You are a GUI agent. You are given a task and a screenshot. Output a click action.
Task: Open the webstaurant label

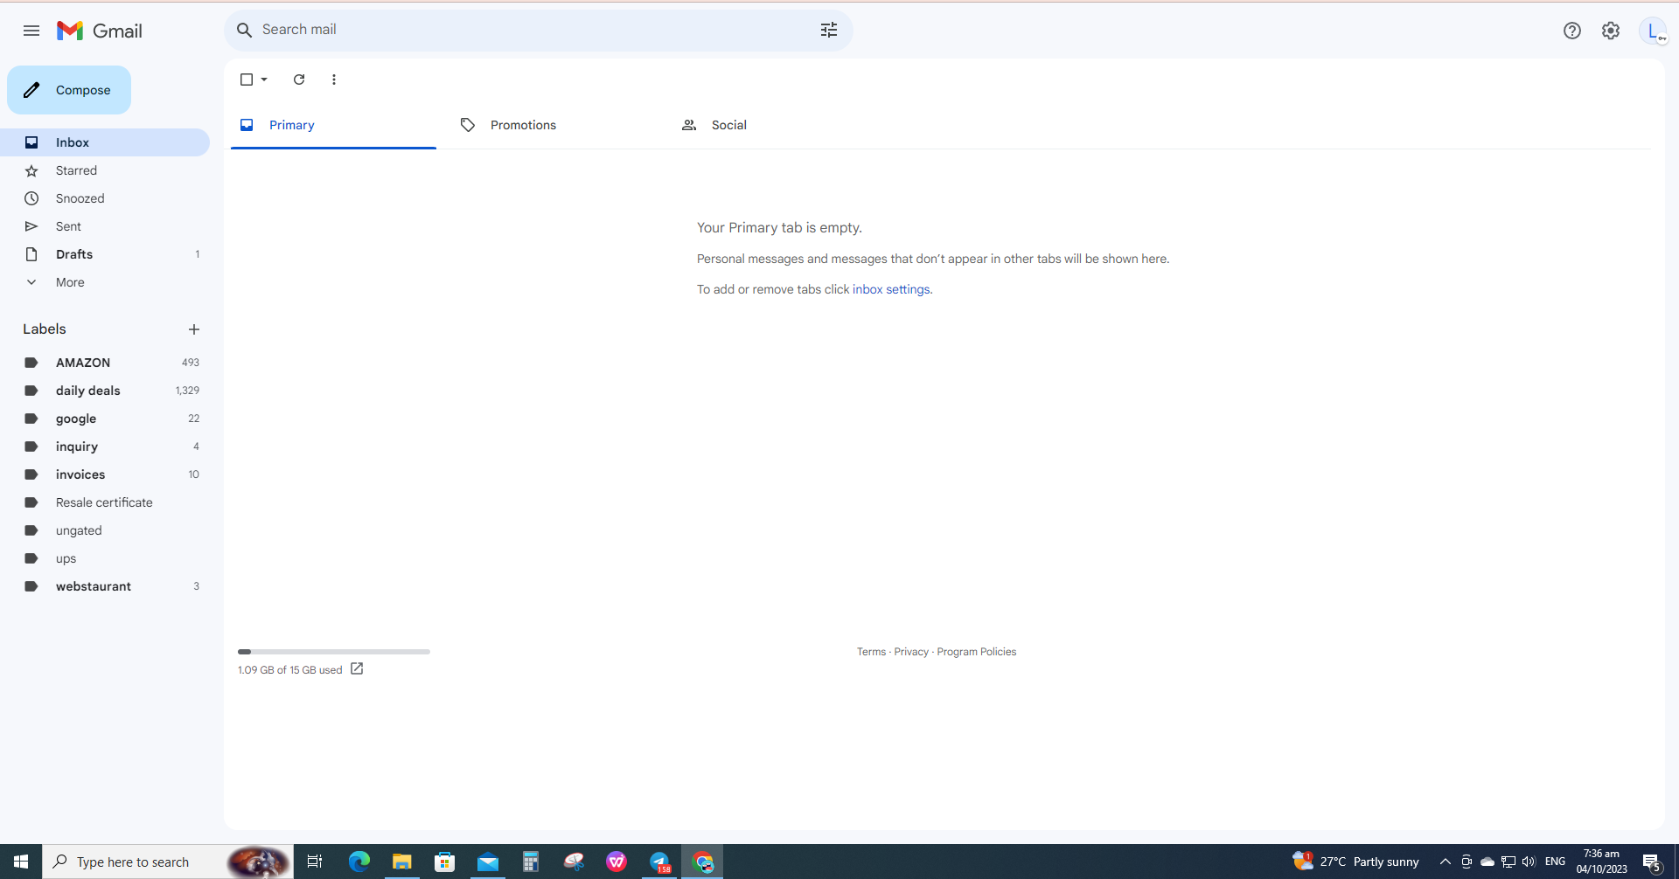click(105, 586)
